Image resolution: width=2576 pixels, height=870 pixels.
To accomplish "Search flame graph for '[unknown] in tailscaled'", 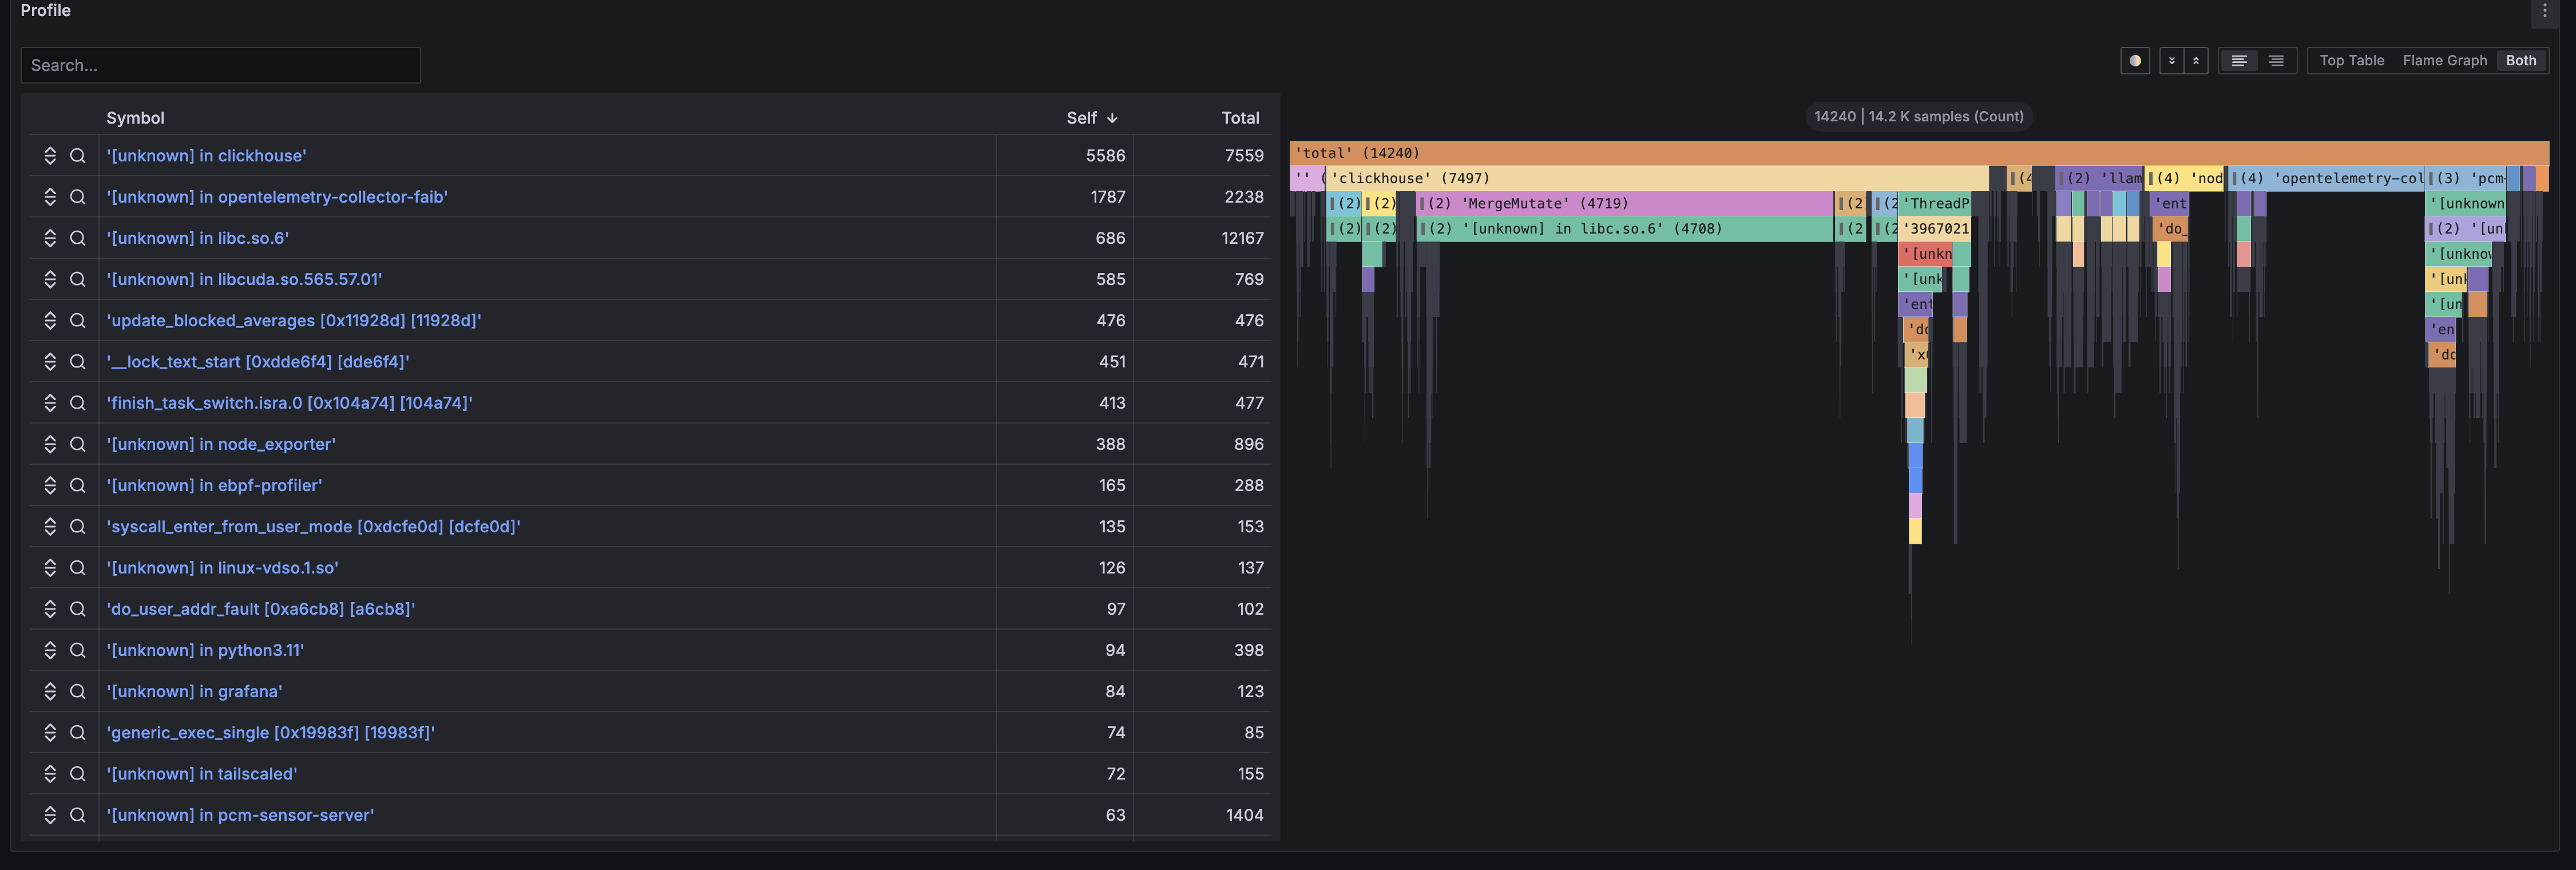I will pyautogui.click(x=77, y=774).
